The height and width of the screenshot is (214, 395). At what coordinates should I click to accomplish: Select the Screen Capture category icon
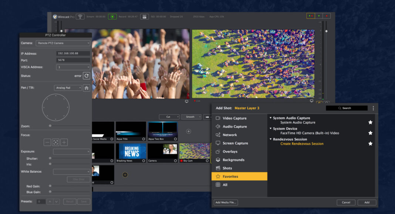pyautogui.click(x=219, y=143)
